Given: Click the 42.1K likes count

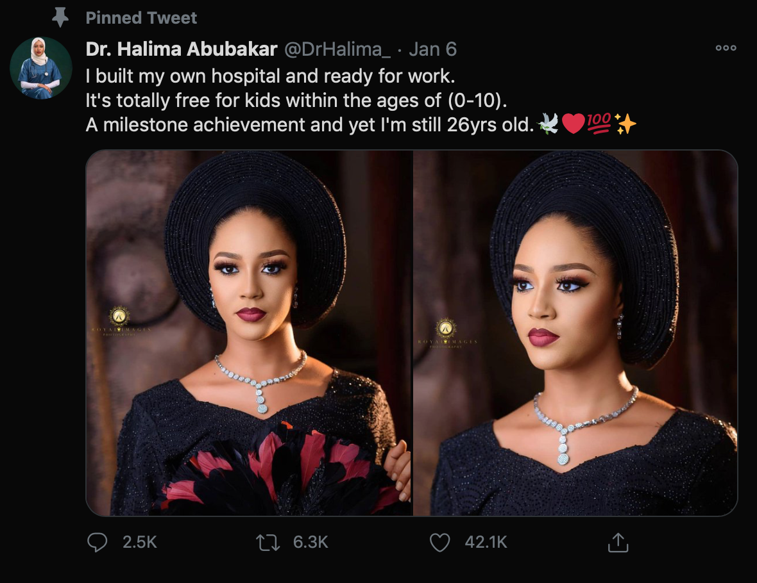Looking at the screenshot, I should [x=486, y=543].
